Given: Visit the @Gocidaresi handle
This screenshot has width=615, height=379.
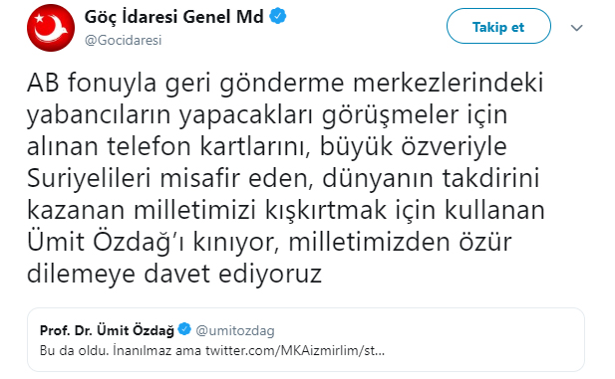Looking at the screenshot, I should (124, 40).
